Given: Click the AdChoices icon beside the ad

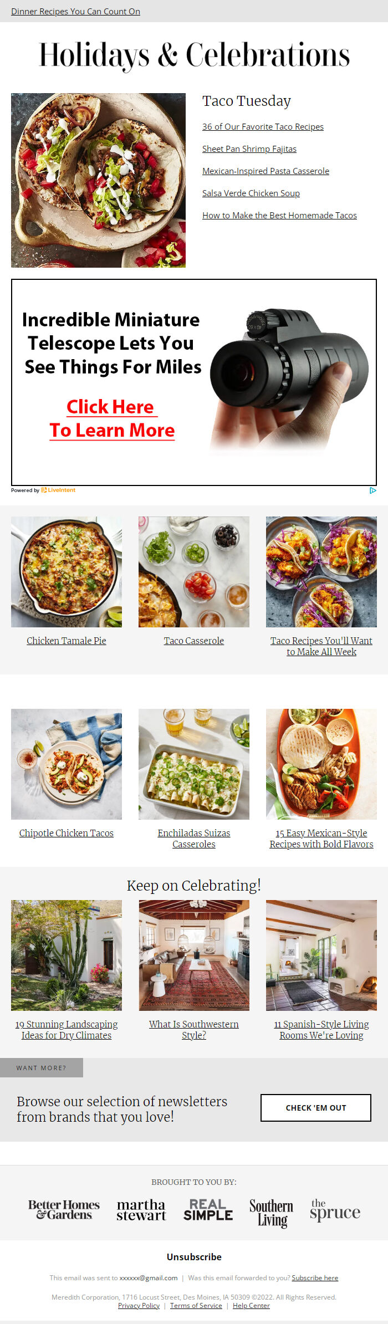Looking at the screenshot, I should pos(373,490).
